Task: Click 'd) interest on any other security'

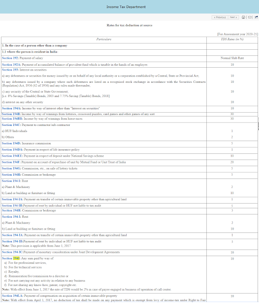Action: coord(23,102)
